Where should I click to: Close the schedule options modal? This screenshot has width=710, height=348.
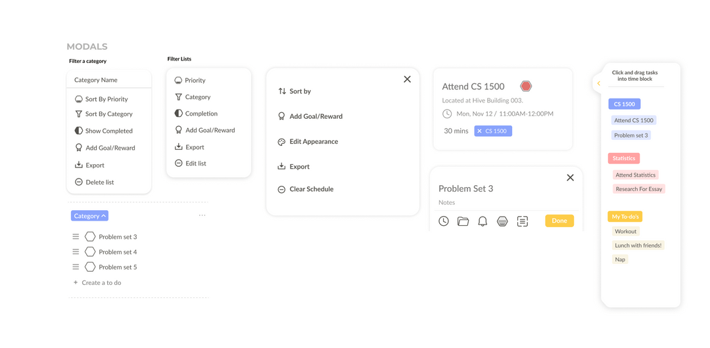[407, 79]
